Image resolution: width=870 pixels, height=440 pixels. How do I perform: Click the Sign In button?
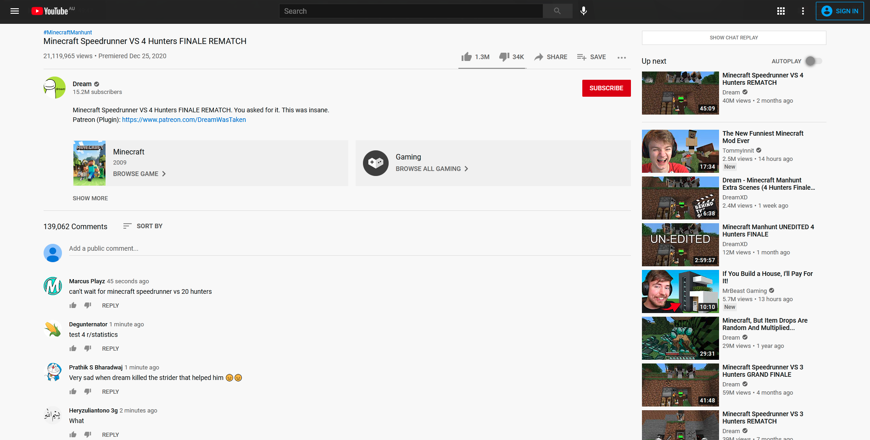[840, 11]
